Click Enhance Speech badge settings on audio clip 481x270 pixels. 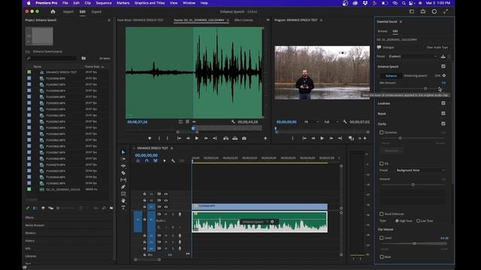(272, 222)
